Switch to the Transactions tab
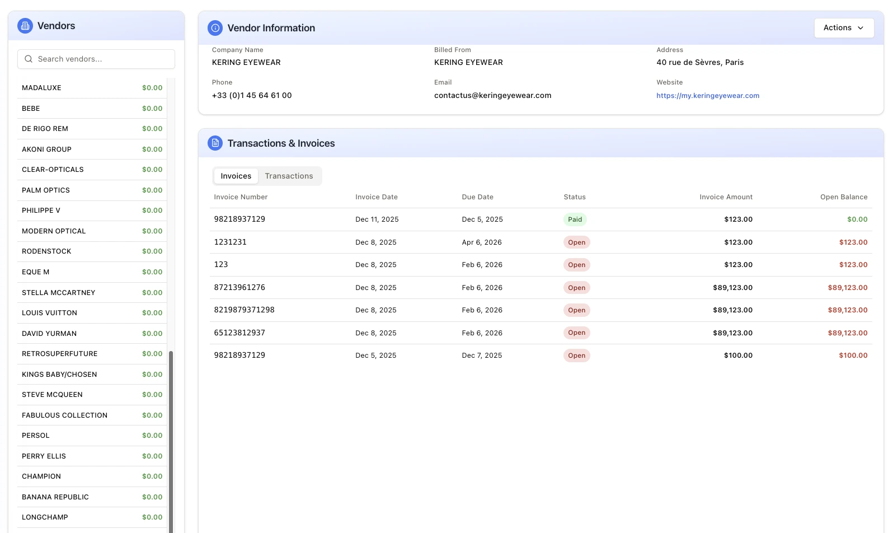Screen dimensions: 888x533 click(x=289, y=176)
